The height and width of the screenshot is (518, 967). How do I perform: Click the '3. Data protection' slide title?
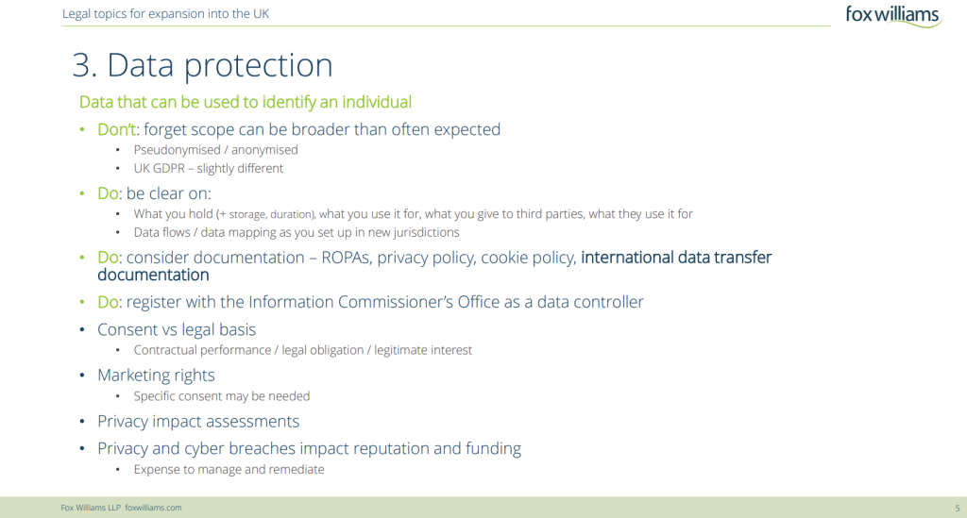(202, 65)
